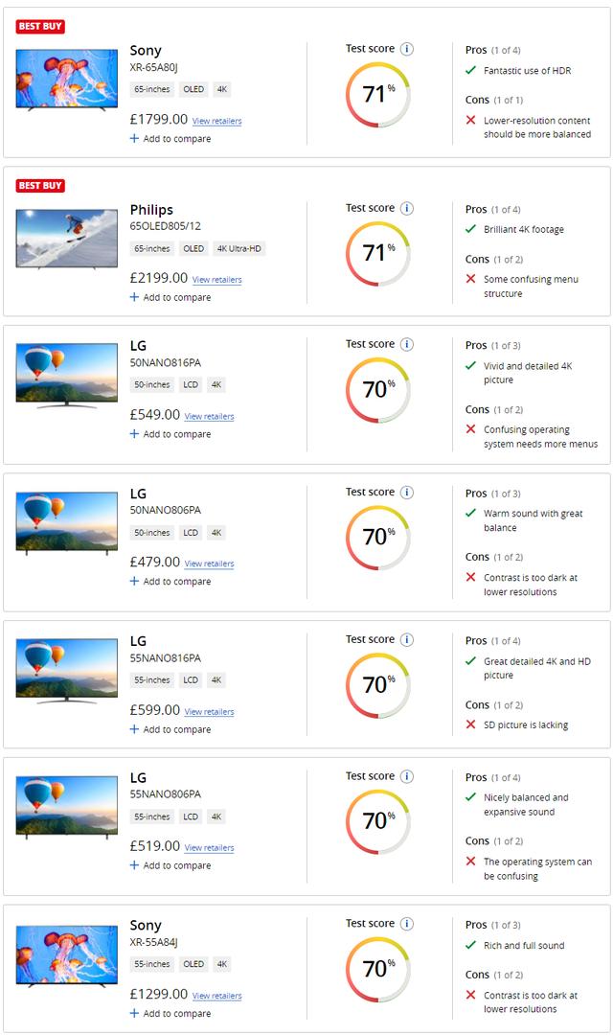The height and width of the screenshot is (1035, 613).
Task: Show test score info for LG 55NANO806PA
Action: tap(407, 776)
